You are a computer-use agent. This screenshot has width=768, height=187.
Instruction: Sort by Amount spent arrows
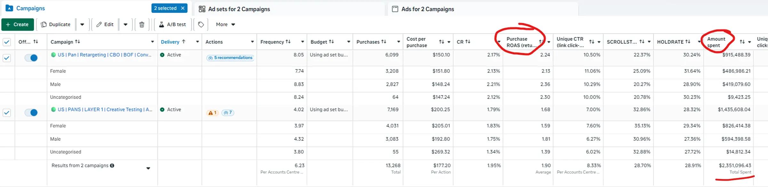[742, 42]
